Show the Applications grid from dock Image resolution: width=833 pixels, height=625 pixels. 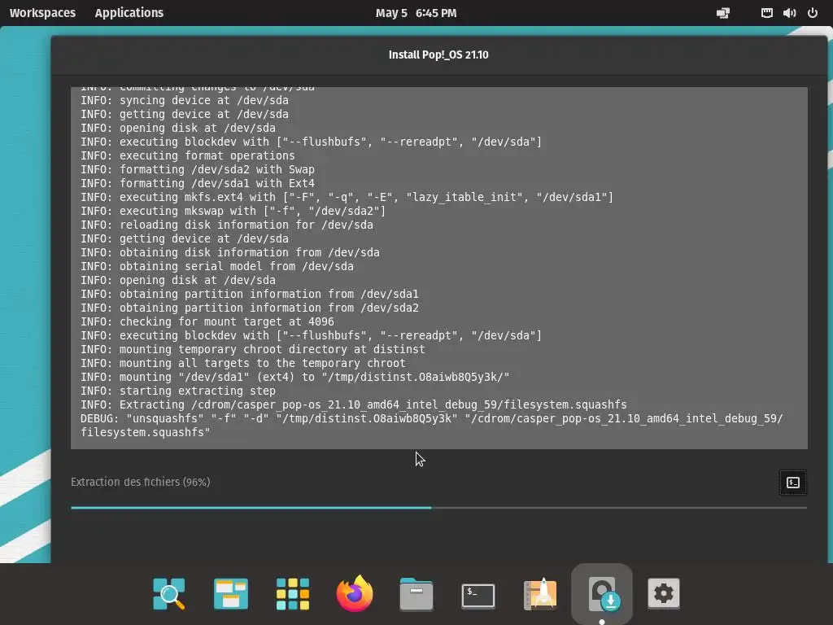click(x=293, y=593)
